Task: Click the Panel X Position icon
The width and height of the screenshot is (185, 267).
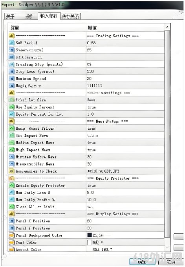Action: (x=11, y=221)
